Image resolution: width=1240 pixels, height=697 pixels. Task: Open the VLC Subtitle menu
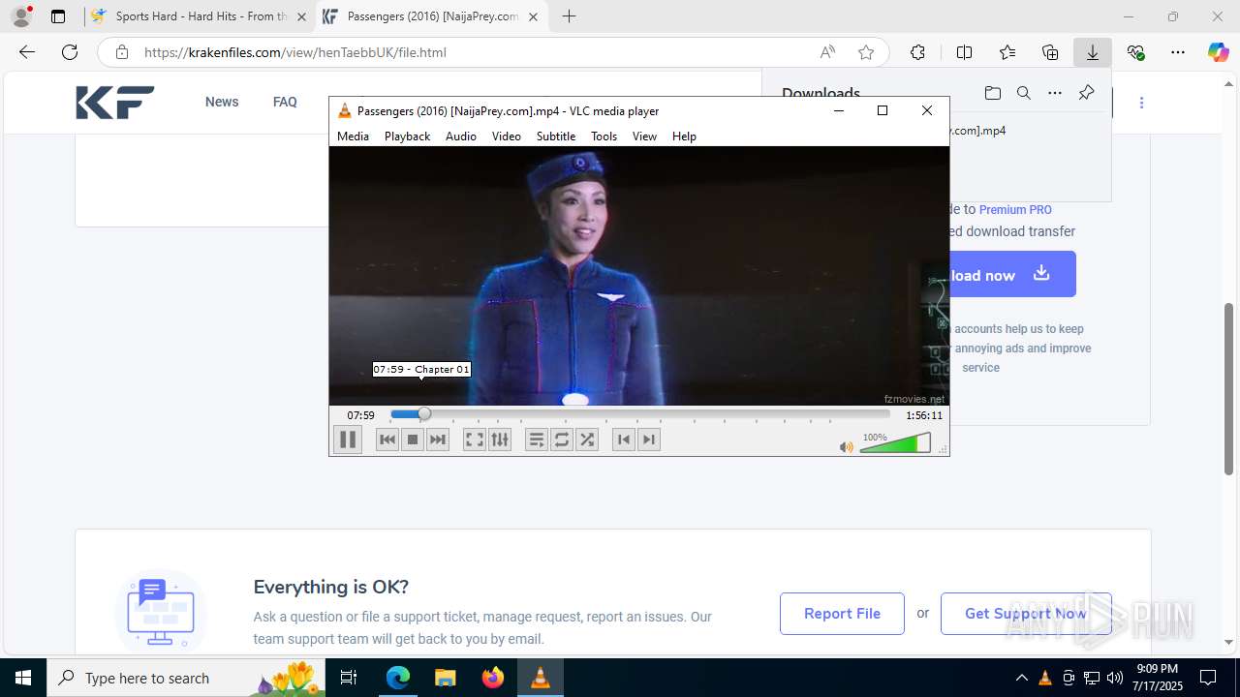point(556,136)
